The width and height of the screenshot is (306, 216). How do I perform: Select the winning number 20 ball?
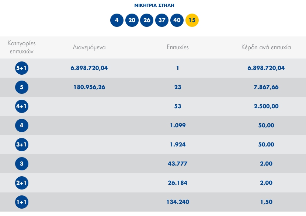132,20
